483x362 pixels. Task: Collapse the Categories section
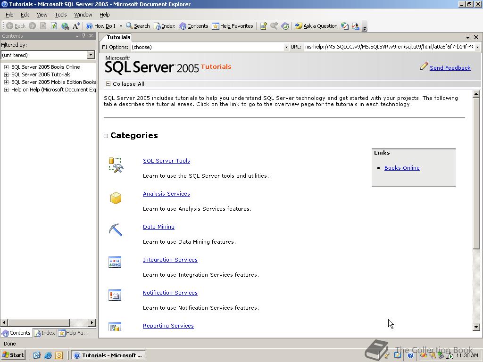coord(106,136)
